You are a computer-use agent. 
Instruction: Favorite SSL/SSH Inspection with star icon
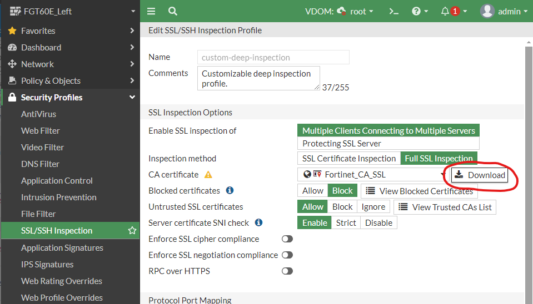132,230
